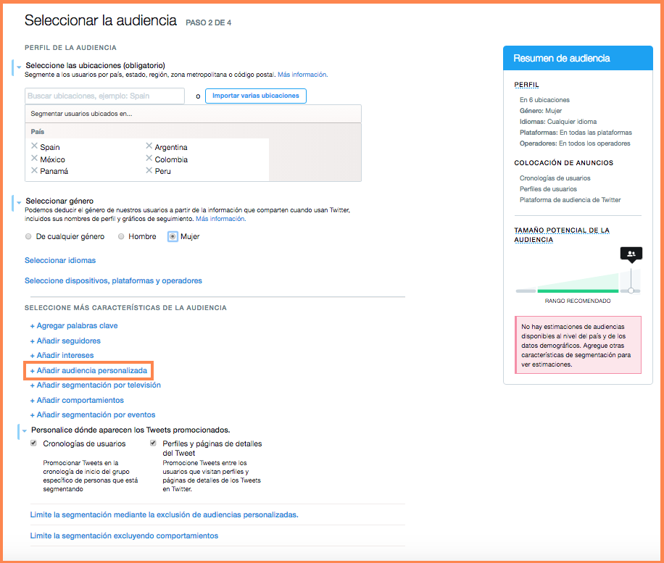Collapse the "Seleccione las ubicaciones" section arrow
This screenshot has height=563, width=664.
[19, 66]
